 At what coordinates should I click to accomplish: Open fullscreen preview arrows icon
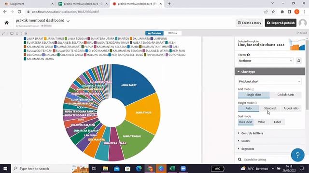pos(3,33)
